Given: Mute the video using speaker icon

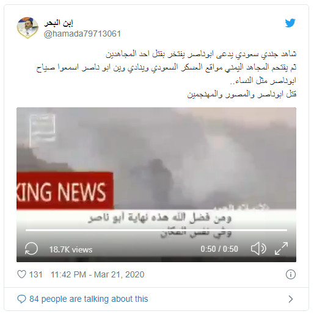Looking at the screenshot, I should (258, 248).
